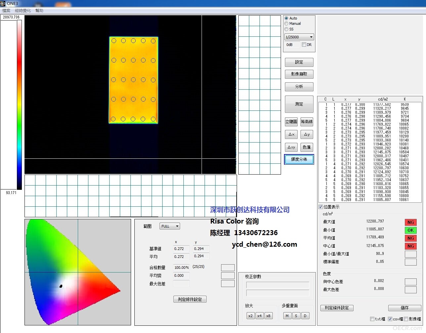Screen dimensions: 426x333
Task: Zoom image with x4 button
Action: [260, 316]
